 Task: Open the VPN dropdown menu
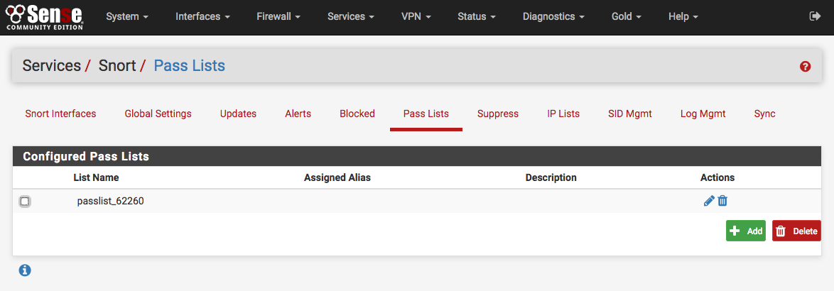point(416,16)
